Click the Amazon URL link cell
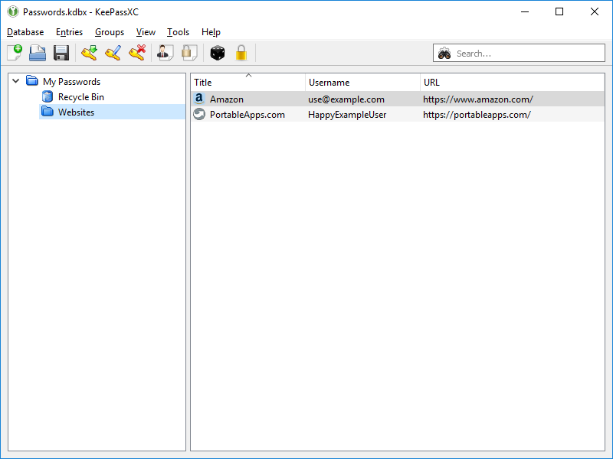613x459 pixels. [x=477, y=99]
